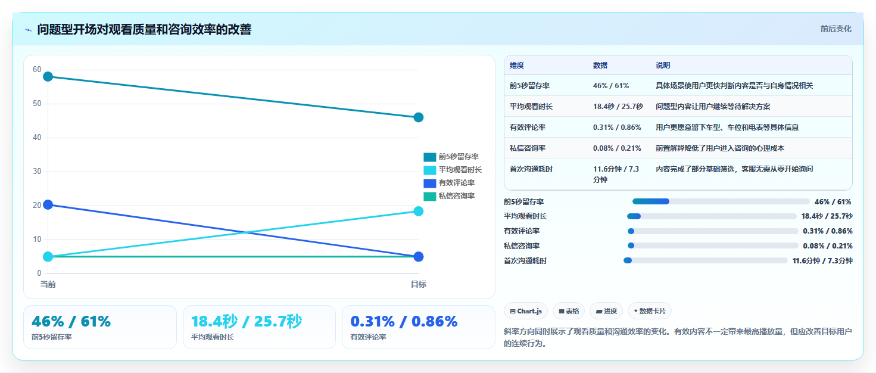876x373 pixels.
Task: Open the Chart.js chip
Action: point(526,311)
